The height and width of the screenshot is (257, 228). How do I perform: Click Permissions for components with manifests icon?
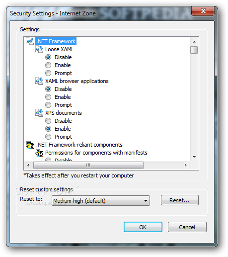click(x=39, y=153)
